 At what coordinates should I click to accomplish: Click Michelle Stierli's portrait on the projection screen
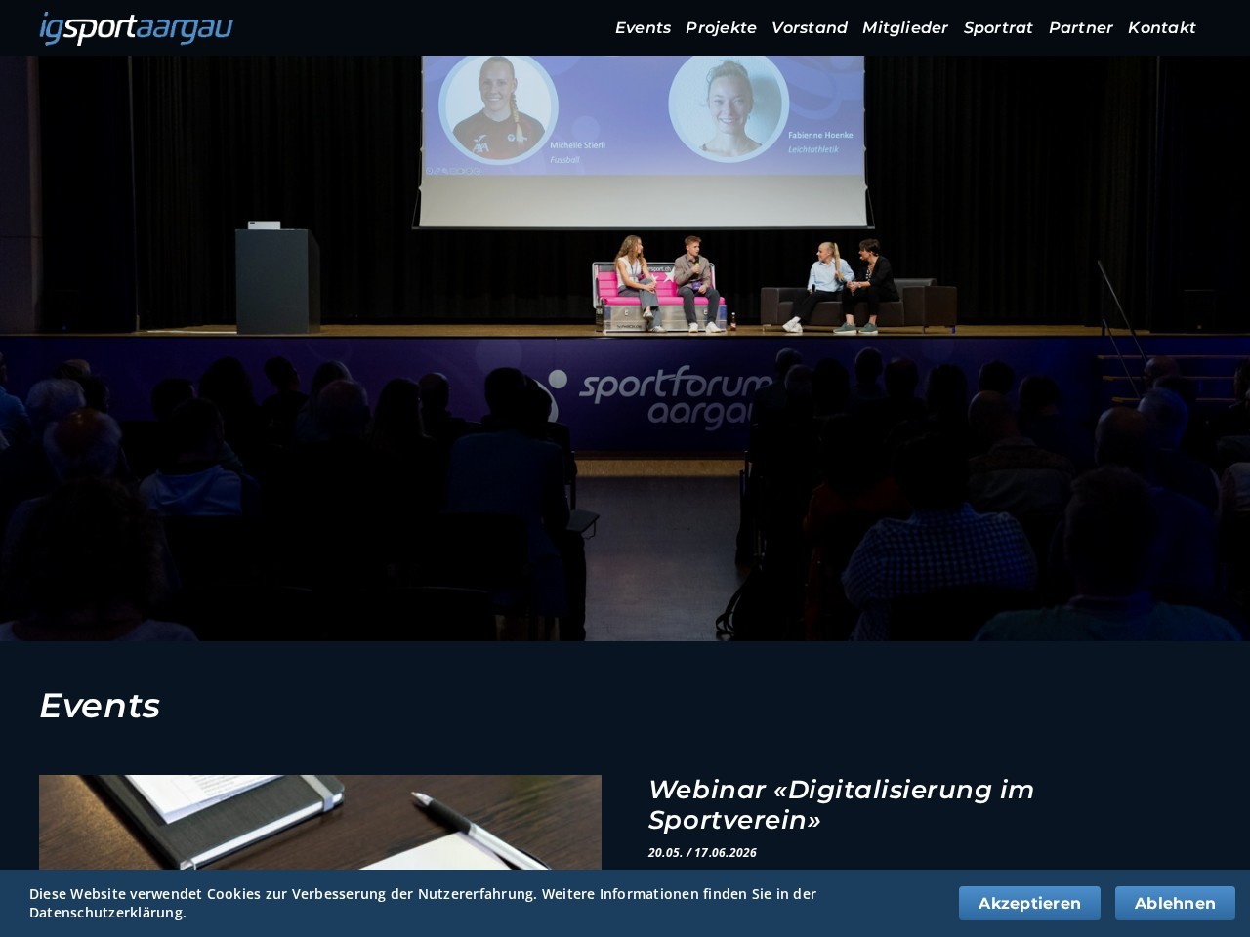pyautogui.click(x=498, y=107)
